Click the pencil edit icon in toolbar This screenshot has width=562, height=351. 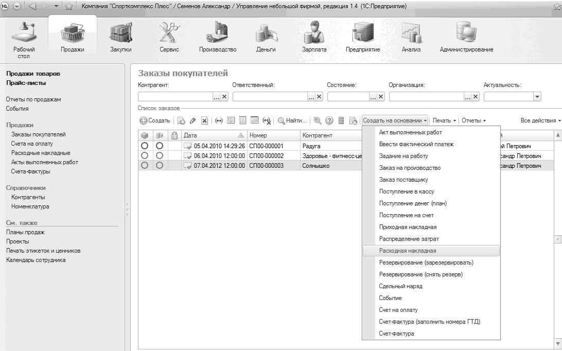[192, 120]
